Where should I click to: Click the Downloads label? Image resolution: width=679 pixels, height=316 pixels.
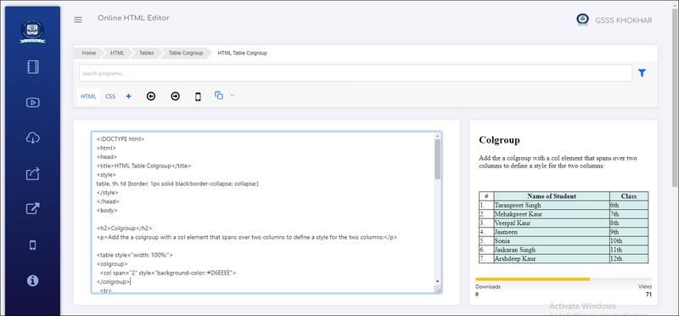pos(488,287)
